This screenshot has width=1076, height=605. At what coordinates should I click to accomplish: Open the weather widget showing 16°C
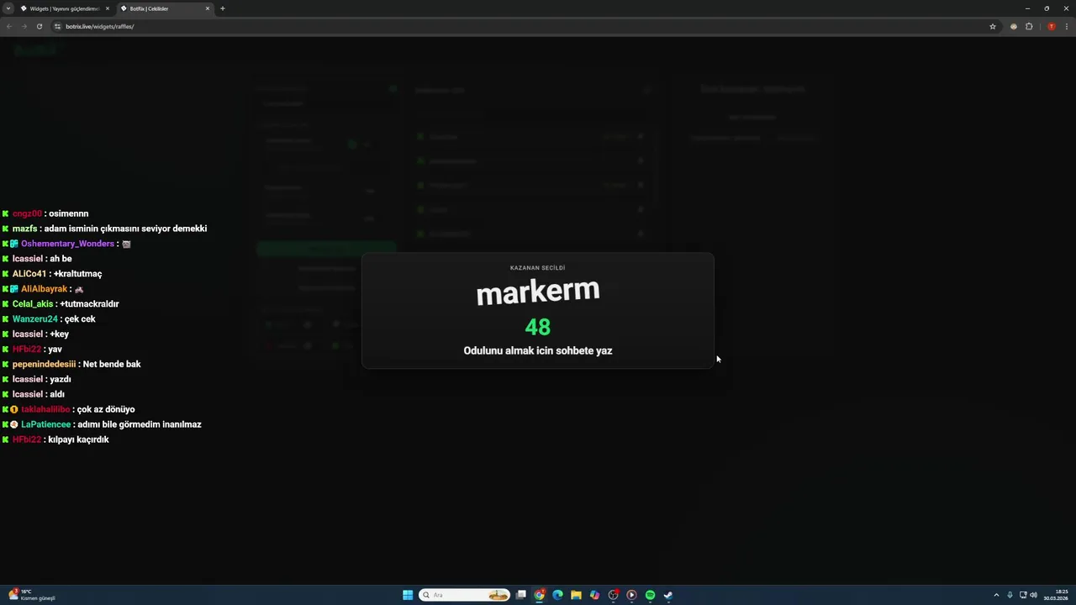(32, 595)
